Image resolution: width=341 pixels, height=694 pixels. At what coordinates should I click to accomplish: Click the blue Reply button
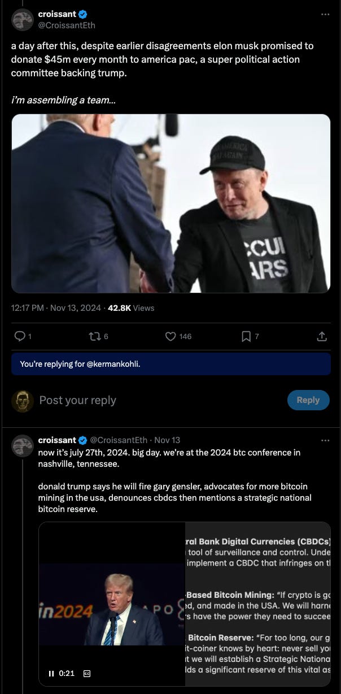click(x=308, y=400)
